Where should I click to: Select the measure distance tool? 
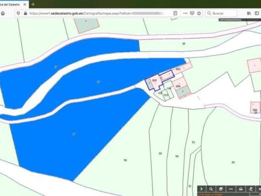coord(231,189)
